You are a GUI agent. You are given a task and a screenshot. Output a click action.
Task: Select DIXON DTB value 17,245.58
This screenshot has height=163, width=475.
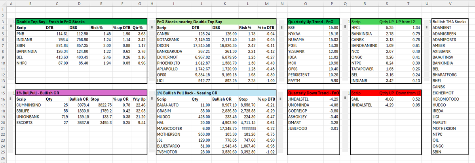[201, 46]
